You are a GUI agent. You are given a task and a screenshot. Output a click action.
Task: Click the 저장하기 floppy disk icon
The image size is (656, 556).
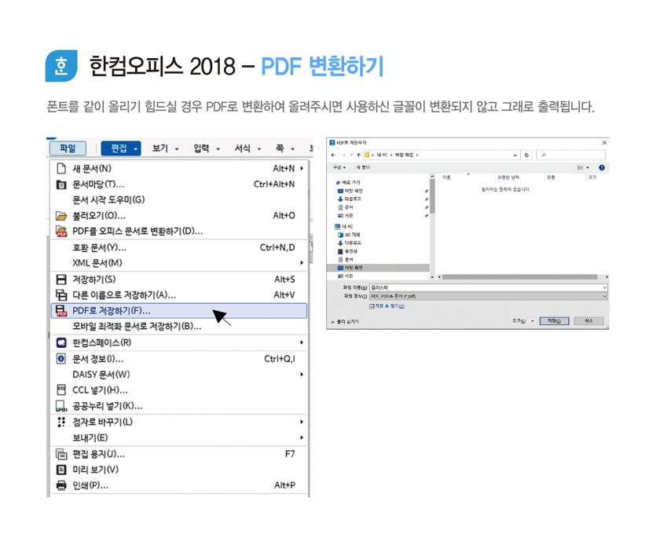point(61,280)
